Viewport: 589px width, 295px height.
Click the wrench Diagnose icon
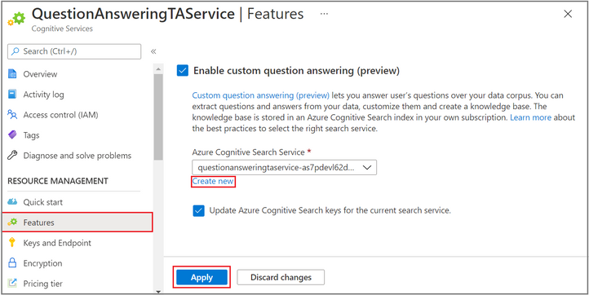click(x=12, y=155)
